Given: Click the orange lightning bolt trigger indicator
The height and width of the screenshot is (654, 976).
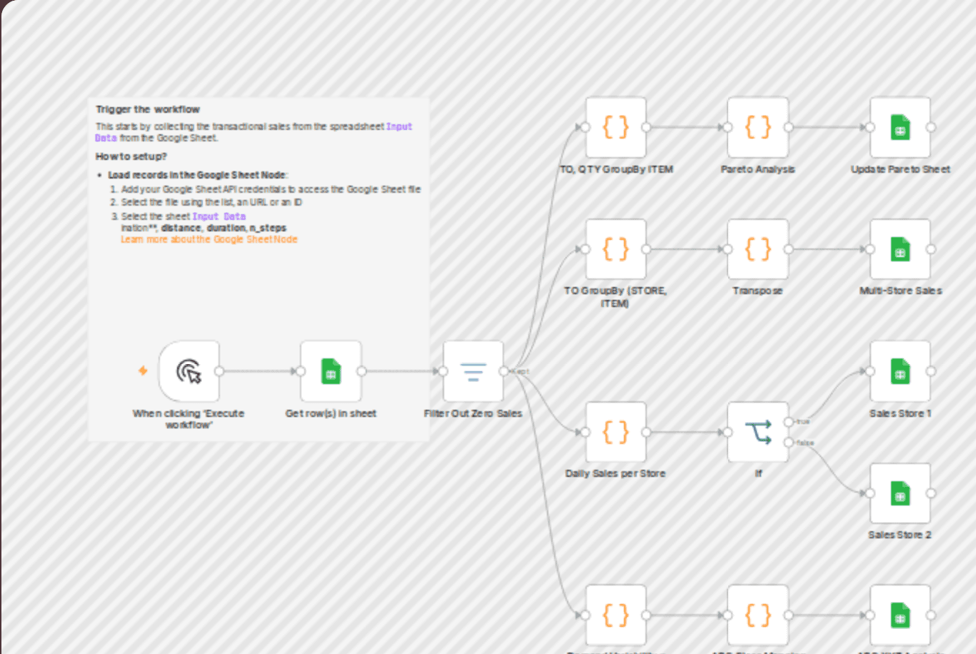Looking at the screenshot, I should (x=143, y=371).
